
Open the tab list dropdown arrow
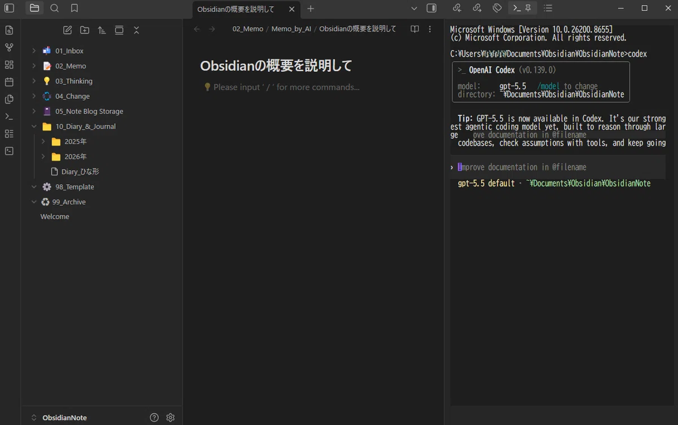tap(414, 8)
